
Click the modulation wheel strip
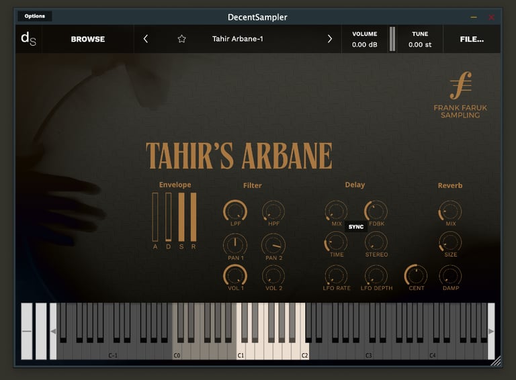pos(41,331)
